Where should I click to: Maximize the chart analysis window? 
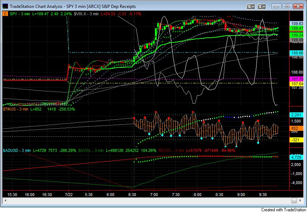287,7
